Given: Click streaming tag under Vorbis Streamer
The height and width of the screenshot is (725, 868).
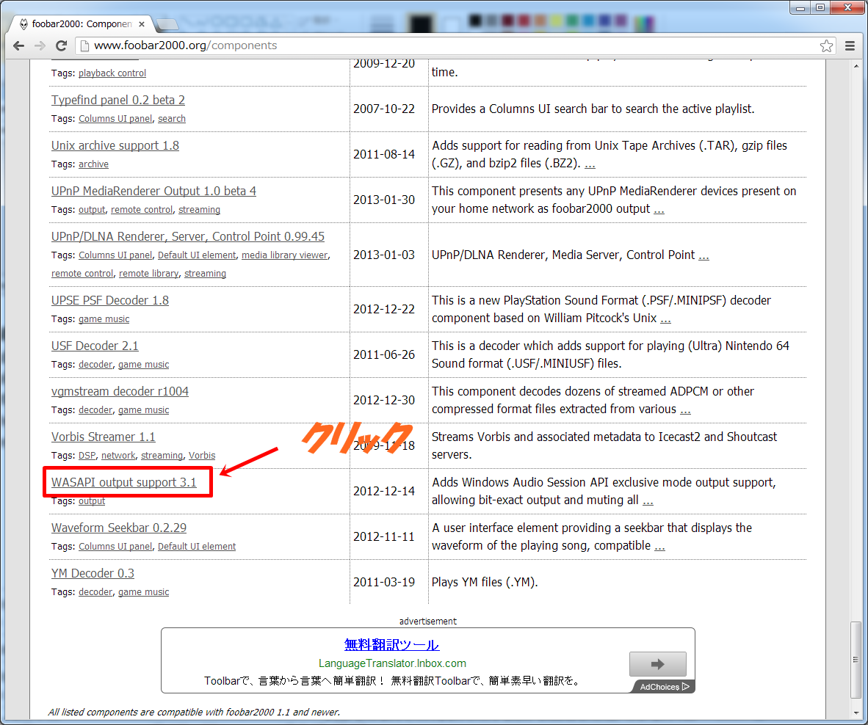Looking at the screenshot, I should tap(162, 455).
